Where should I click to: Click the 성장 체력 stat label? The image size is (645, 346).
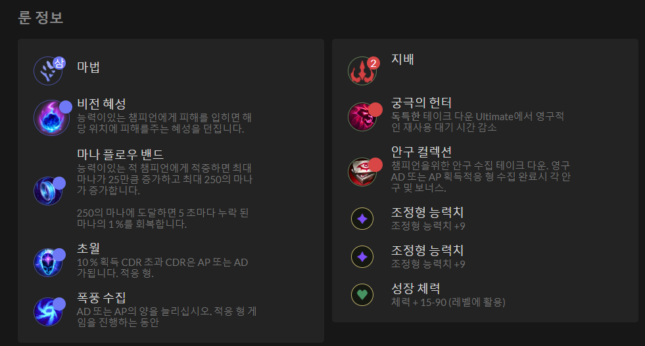(416, 288)
